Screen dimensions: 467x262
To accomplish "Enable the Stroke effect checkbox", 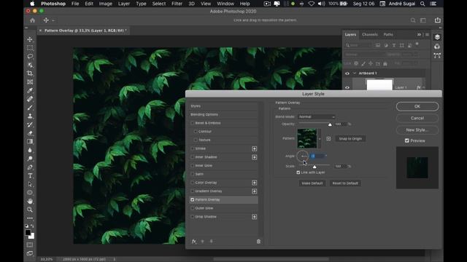I will (193, 148).
